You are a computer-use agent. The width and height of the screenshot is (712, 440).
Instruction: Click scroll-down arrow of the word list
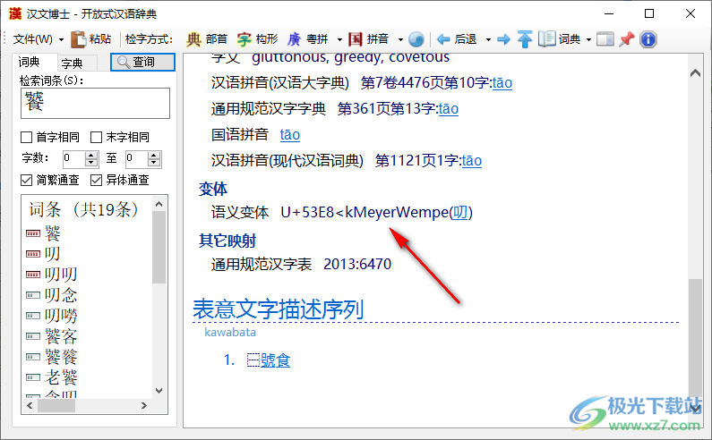[159, 391]
